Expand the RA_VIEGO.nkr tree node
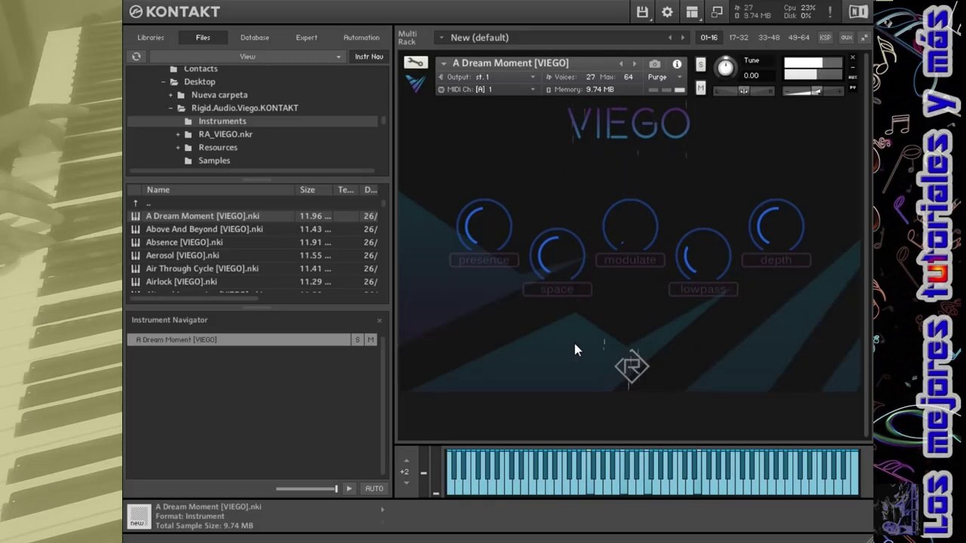Viewport: 966px width, 543px height. [178, 134]
